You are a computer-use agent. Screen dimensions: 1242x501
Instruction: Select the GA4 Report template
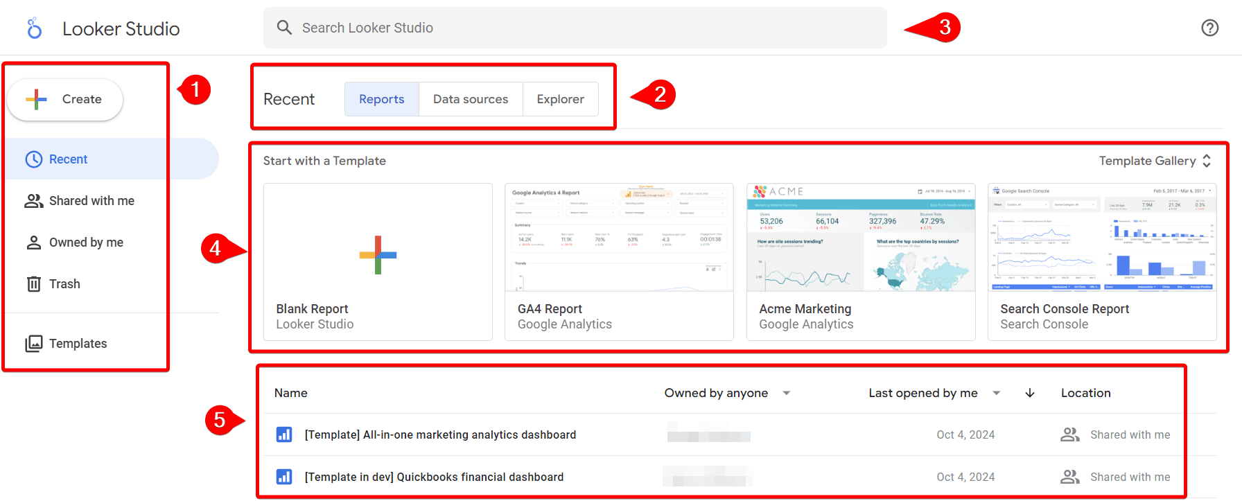click(619, 262)
